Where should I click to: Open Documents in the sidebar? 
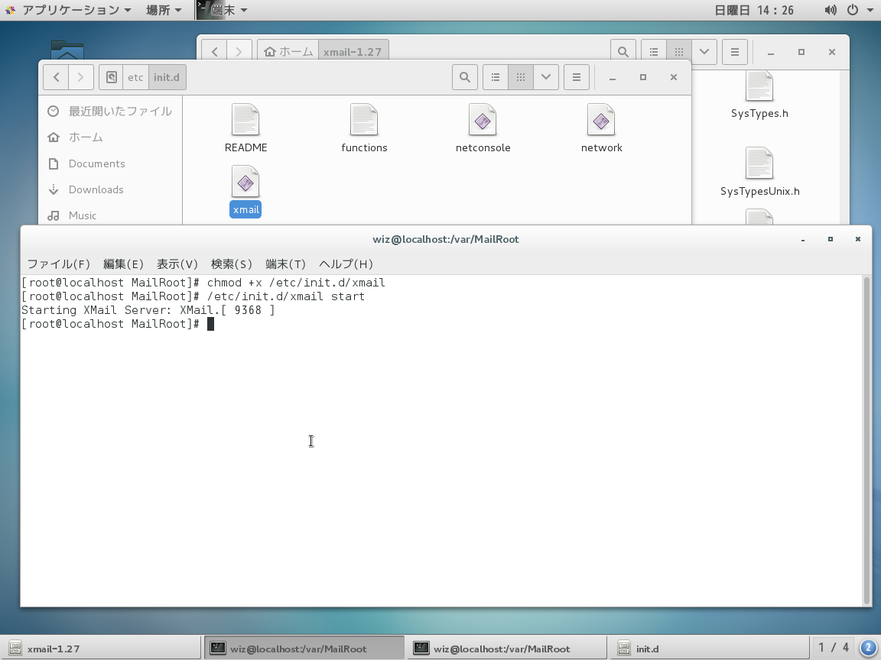click(110, 163)
